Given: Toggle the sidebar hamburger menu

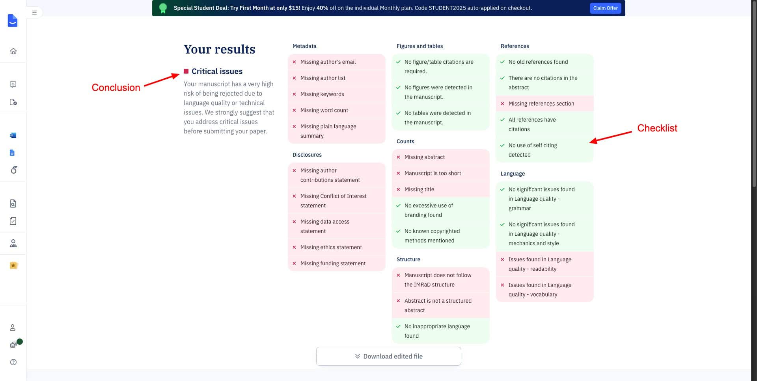Looking at the screenshot, I should click(x=34, y=13).
